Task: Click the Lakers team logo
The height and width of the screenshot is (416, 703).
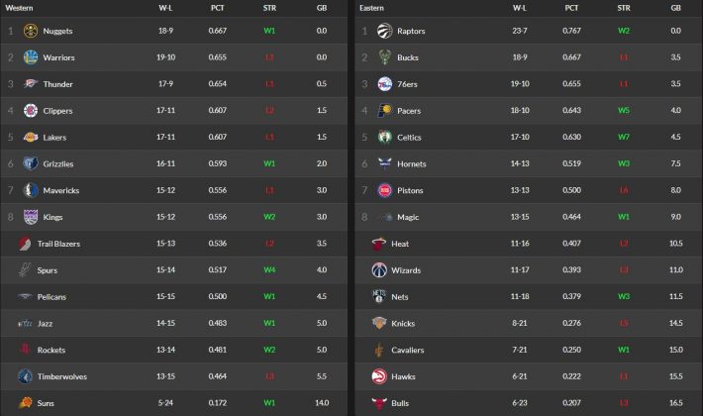Action: pos(31,137)
